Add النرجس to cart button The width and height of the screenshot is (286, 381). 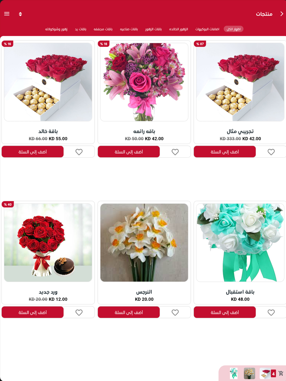tap(129, 312)
